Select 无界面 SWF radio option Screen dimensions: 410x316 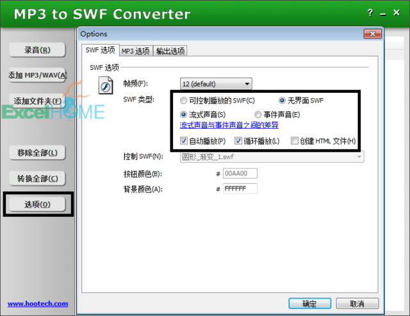pyautogui.click(x=282, y=101)
